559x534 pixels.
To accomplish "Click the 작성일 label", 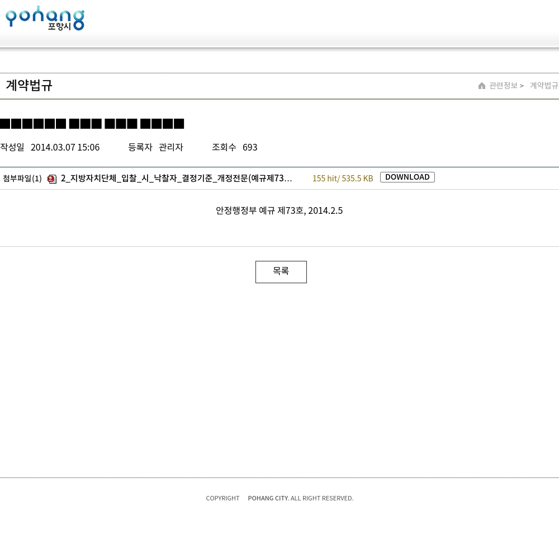I will (12, 147).
